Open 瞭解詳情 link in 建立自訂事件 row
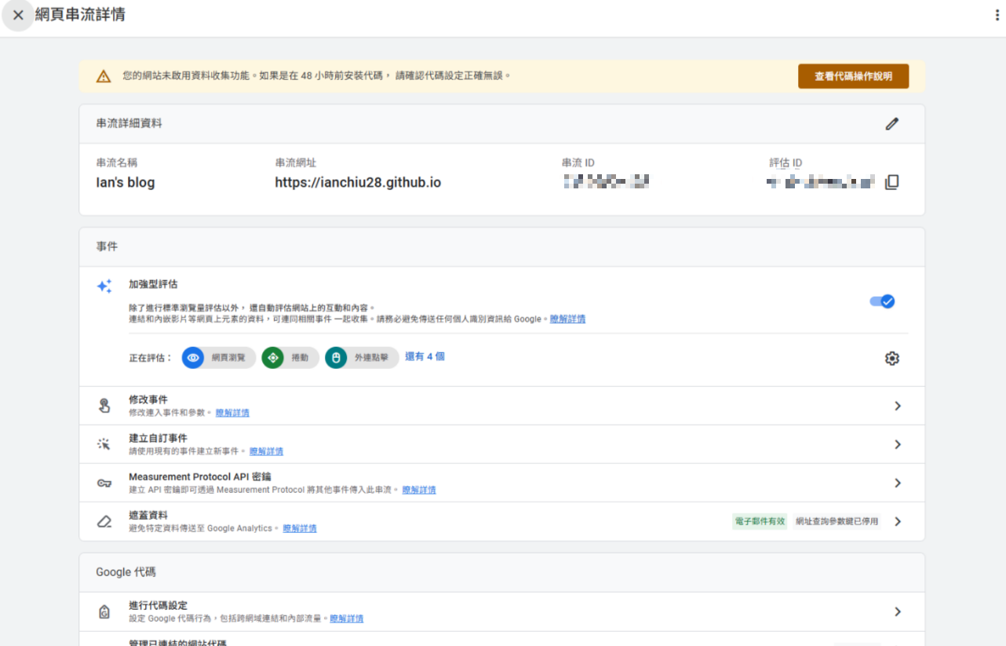1006x646 pixels. [x=266, y=451]
